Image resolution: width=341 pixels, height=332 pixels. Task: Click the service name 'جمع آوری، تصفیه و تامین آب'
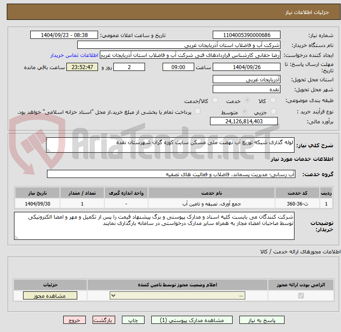pos(212,204)
